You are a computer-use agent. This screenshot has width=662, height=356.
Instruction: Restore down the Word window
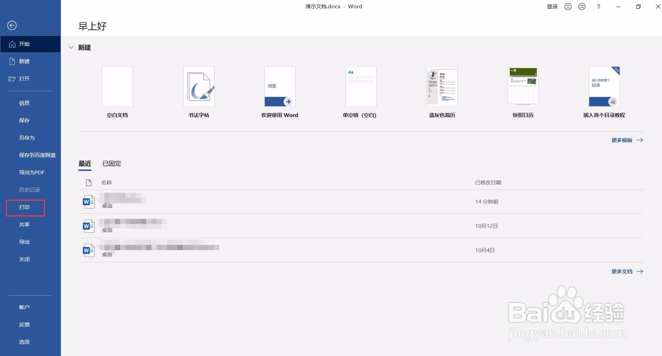638,7
